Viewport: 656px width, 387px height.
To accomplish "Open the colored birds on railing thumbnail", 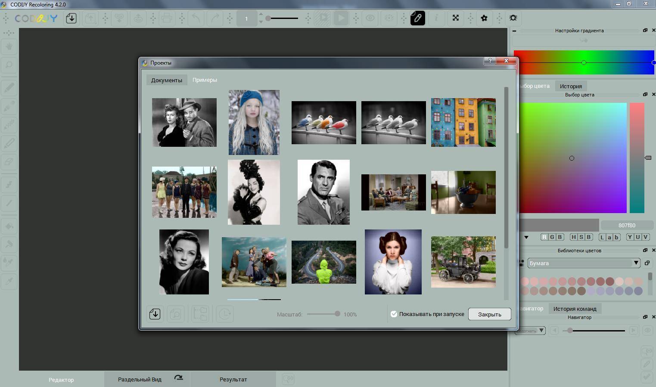I will point(324,123).
